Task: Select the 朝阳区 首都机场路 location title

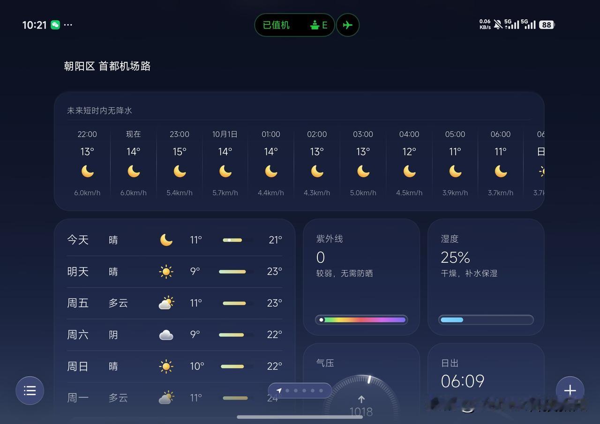Action: 107,66
